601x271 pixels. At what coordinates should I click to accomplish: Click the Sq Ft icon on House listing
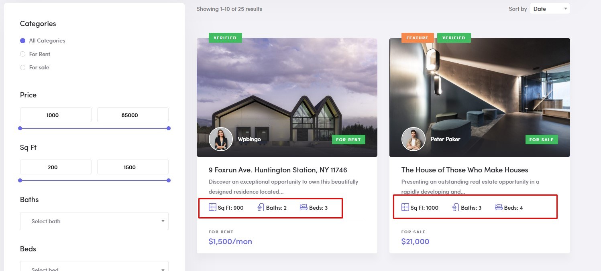point(405,207)
